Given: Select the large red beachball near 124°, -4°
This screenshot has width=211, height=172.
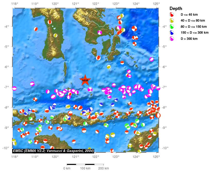Looking at the screenshot, I should tap(134, 28).
